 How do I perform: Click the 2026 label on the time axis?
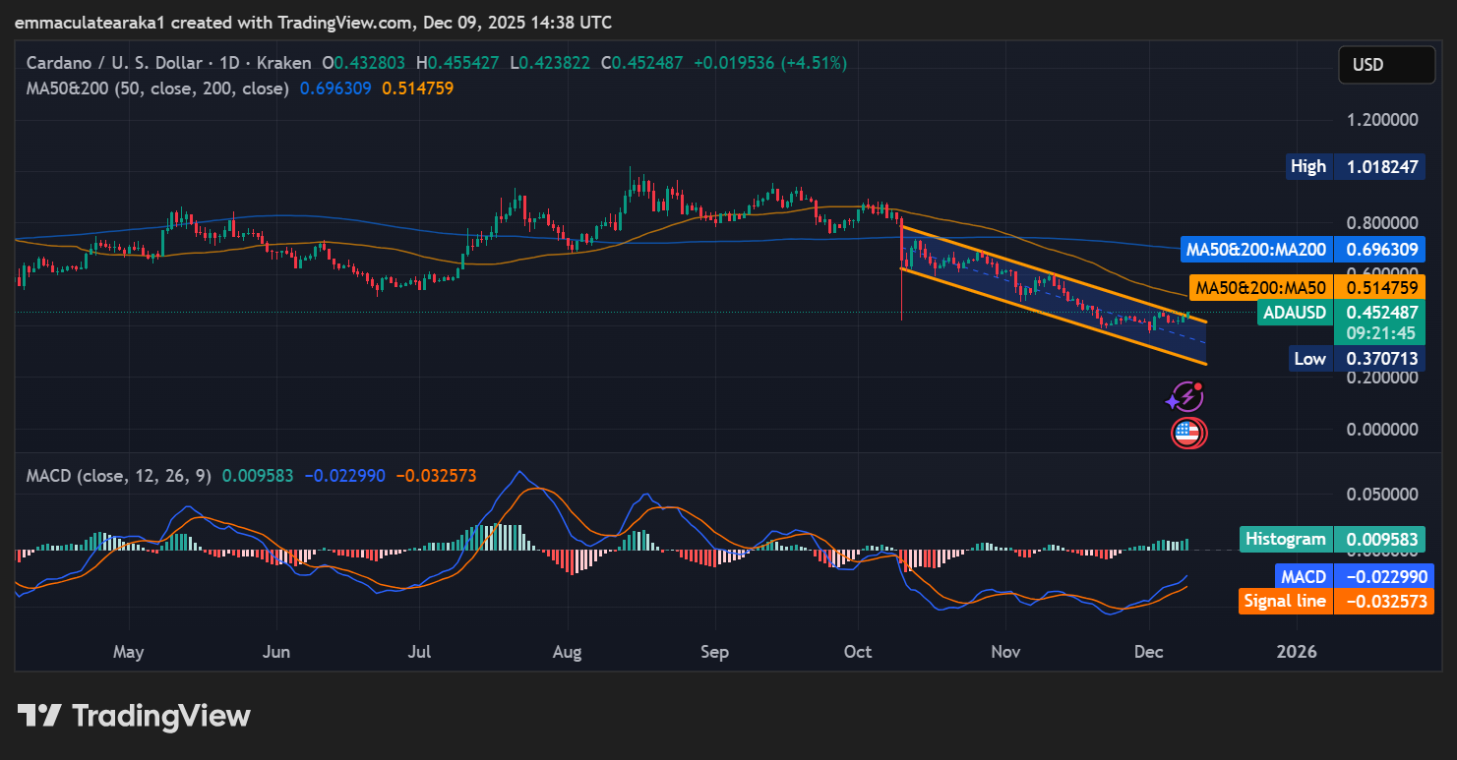click(1298, 651)
